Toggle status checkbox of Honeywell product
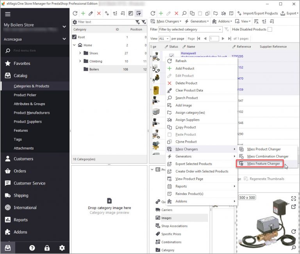Screen dimensions: 300x254 (x=171, y=56)
